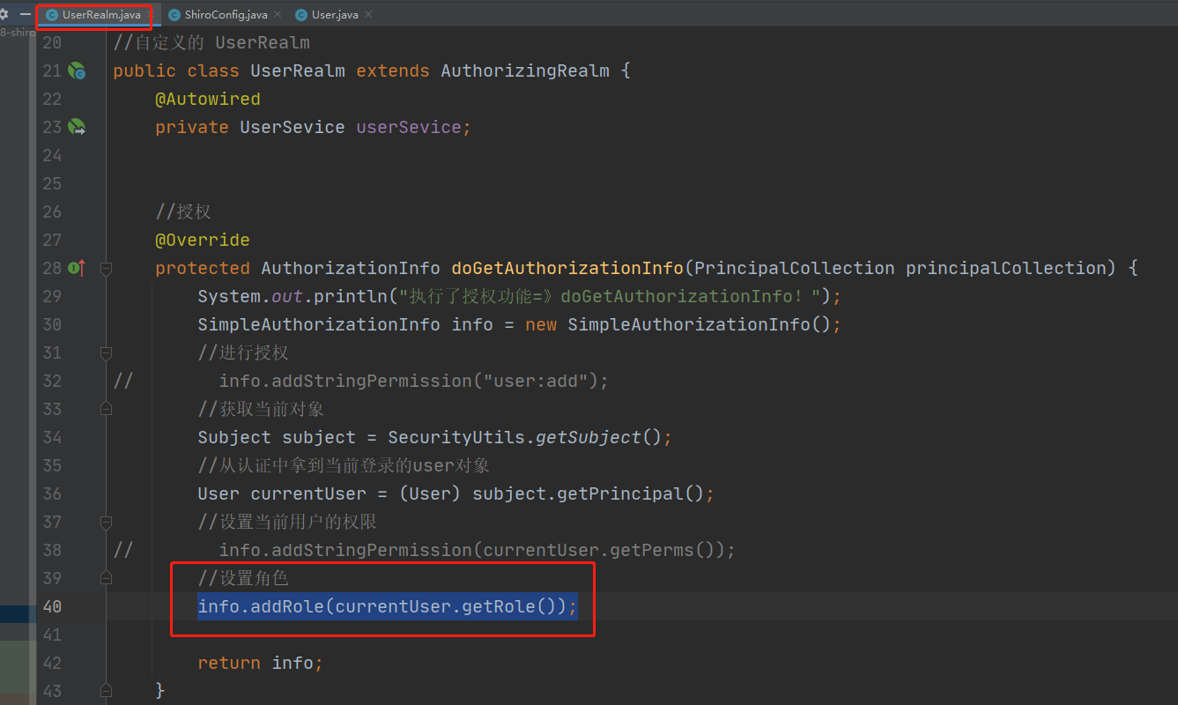Close the ShiroConfig.java tab
Screen dimensions: 1178x705
tap(278, 15)
